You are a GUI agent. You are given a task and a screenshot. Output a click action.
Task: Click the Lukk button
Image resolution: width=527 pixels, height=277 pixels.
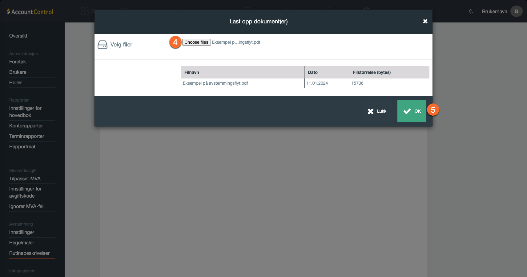point(377,111)
